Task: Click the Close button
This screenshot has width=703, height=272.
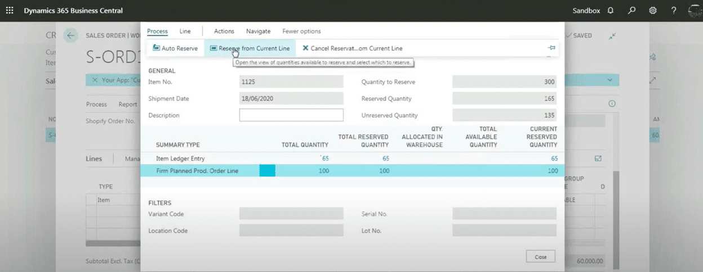Action: point(541,257)
